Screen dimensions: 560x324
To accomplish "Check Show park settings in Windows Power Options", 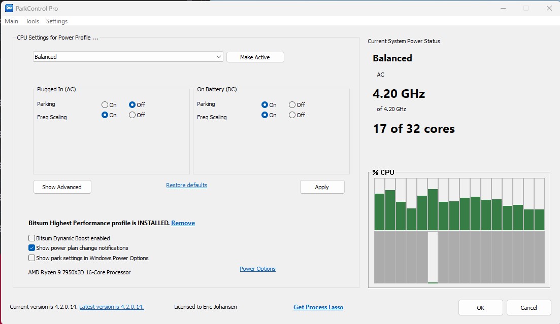I will pos(32,258).
